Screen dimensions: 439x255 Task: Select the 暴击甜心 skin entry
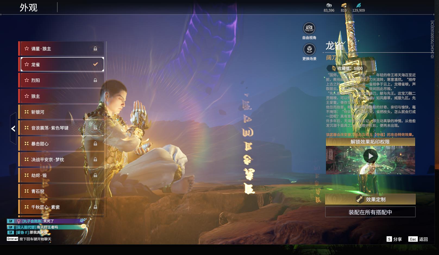[x=61, y=144]
